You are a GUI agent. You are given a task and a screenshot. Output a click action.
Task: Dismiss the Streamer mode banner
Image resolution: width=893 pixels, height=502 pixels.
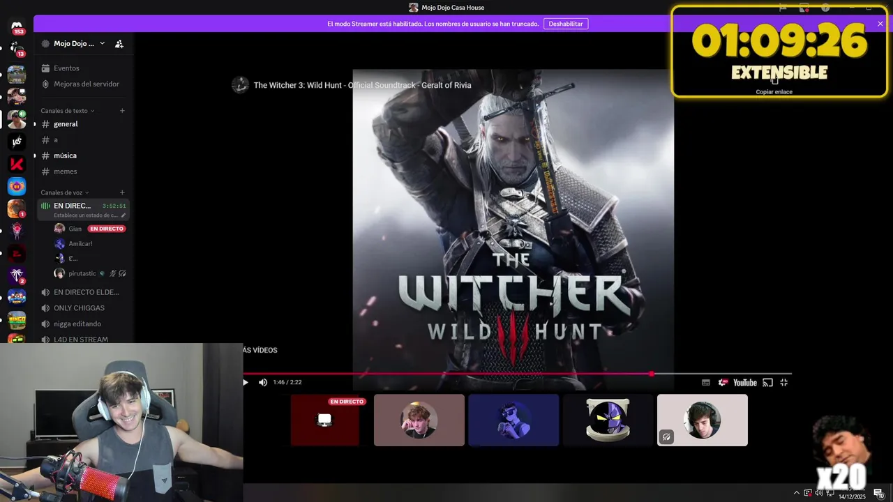coord(880,24)
